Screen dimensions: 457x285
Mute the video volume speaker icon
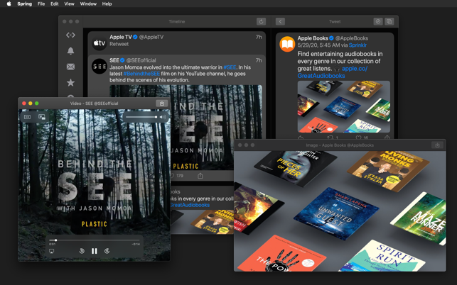(161, 117)
